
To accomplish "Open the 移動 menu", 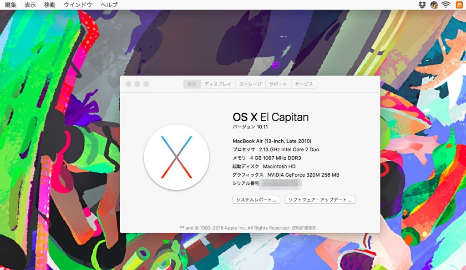I will [x=50, y=5].
